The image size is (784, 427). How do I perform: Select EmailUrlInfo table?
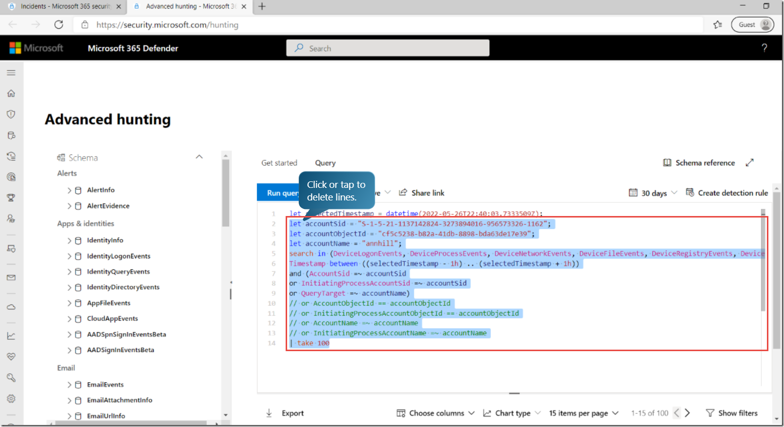point(106,416)
